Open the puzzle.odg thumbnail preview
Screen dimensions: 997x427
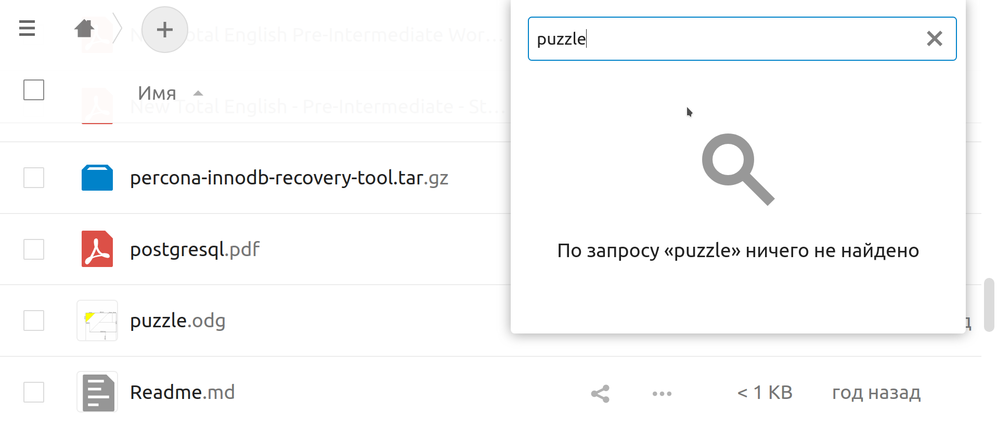[x=97, y=321]
